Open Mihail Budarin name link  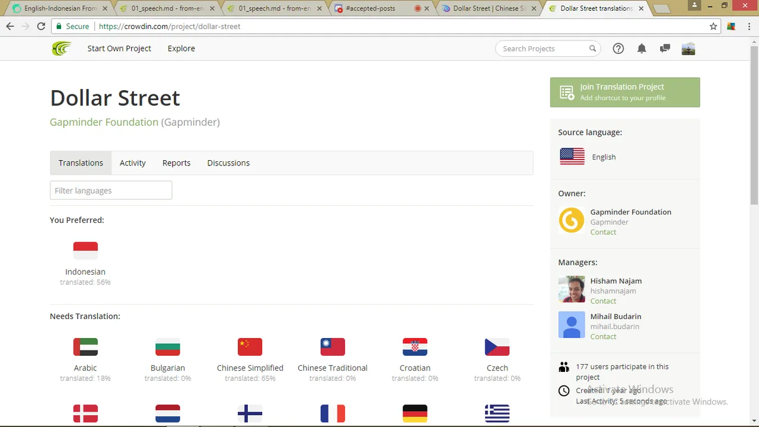tap(616, 317)
